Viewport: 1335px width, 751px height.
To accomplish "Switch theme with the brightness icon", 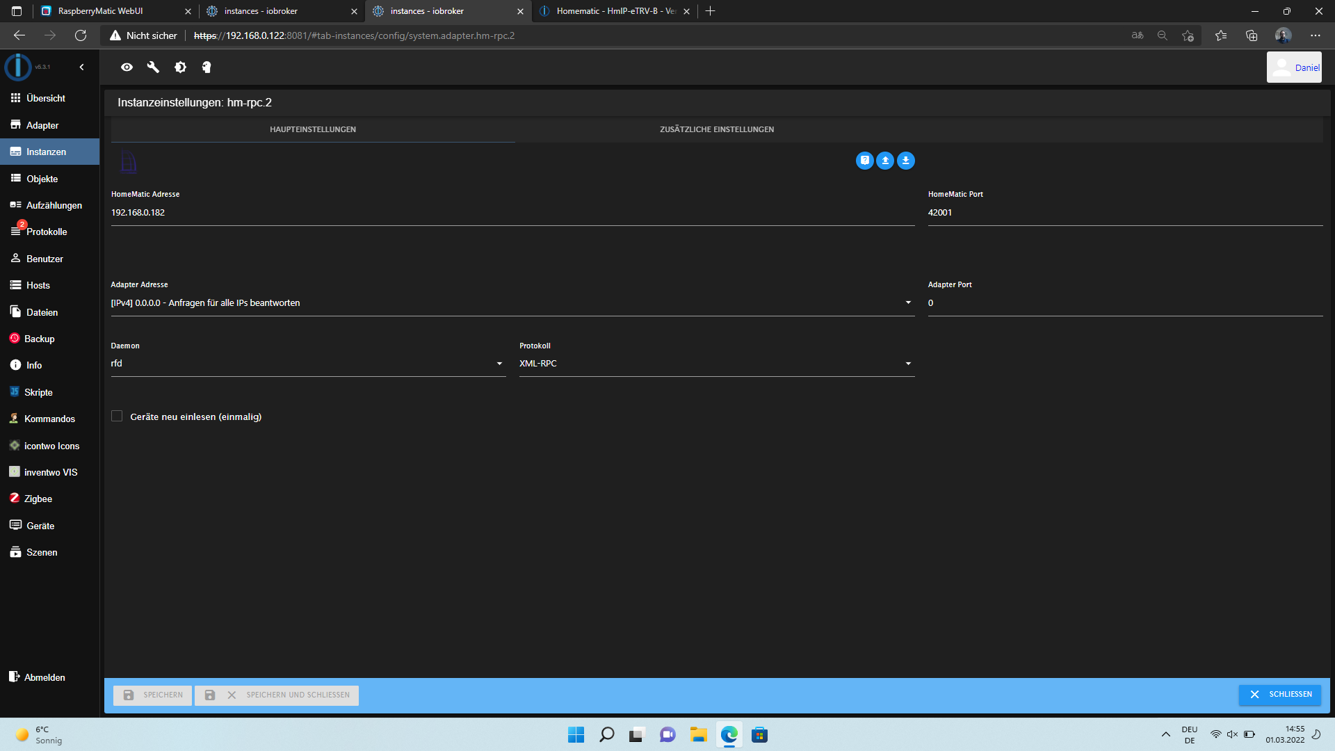I will coord(180,67).
